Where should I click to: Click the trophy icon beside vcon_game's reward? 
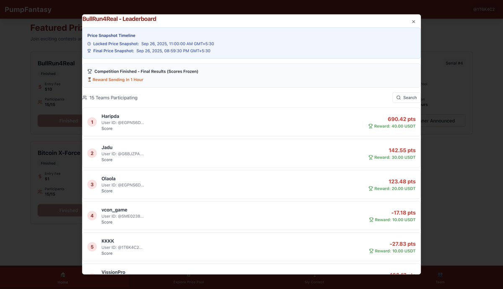click(x=371, y=219)
